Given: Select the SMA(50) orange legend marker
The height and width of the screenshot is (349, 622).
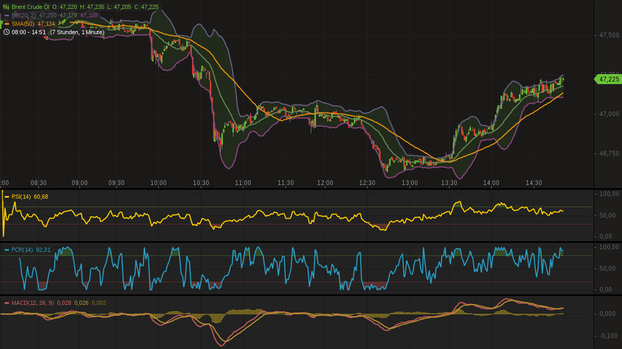Looking at the screenshot, I should pyautogui.click(x=7, y=24).
